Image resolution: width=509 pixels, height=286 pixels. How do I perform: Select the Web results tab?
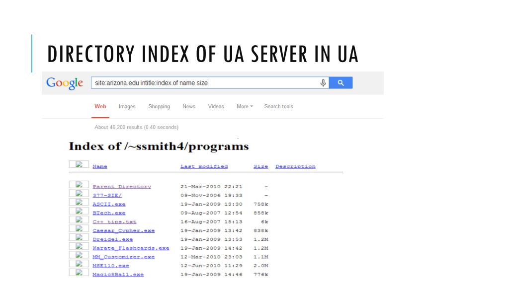(x=100, y=106)
